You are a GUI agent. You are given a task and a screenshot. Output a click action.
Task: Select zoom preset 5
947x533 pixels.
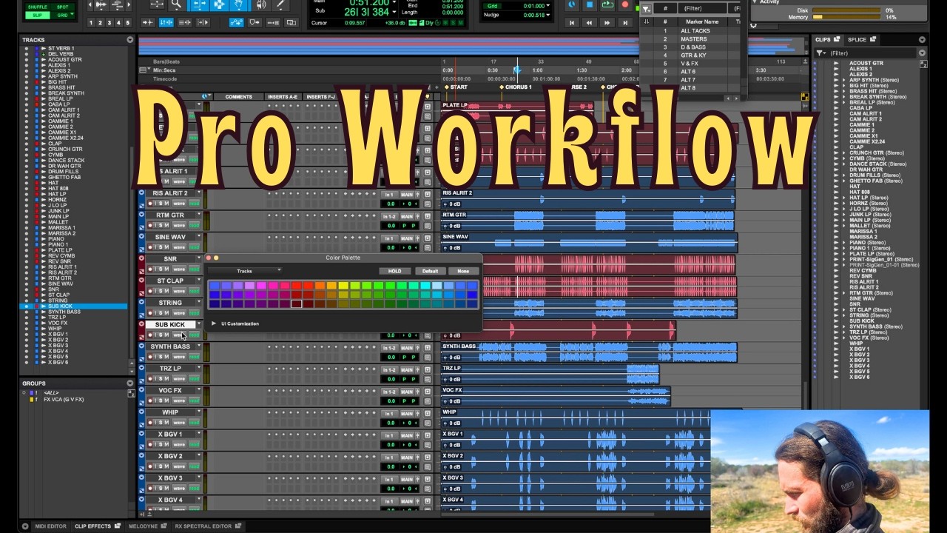tap(127, 23)
